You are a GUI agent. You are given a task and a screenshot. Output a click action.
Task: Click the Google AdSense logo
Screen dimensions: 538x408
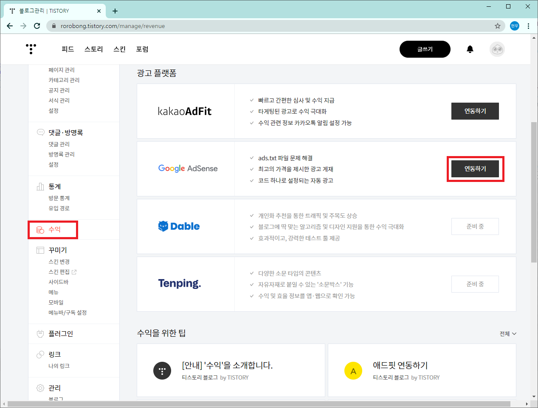point(188,168)
